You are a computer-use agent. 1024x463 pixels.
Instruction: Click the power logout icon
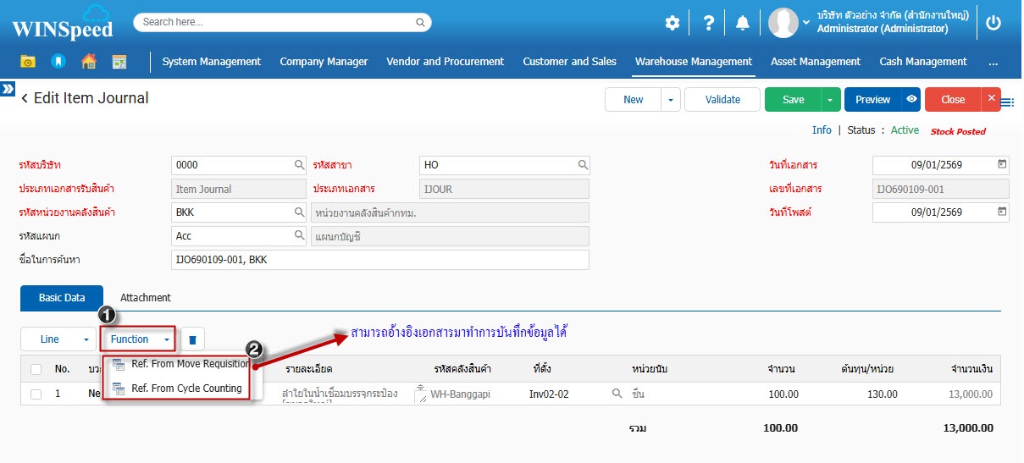click(994, 24)
